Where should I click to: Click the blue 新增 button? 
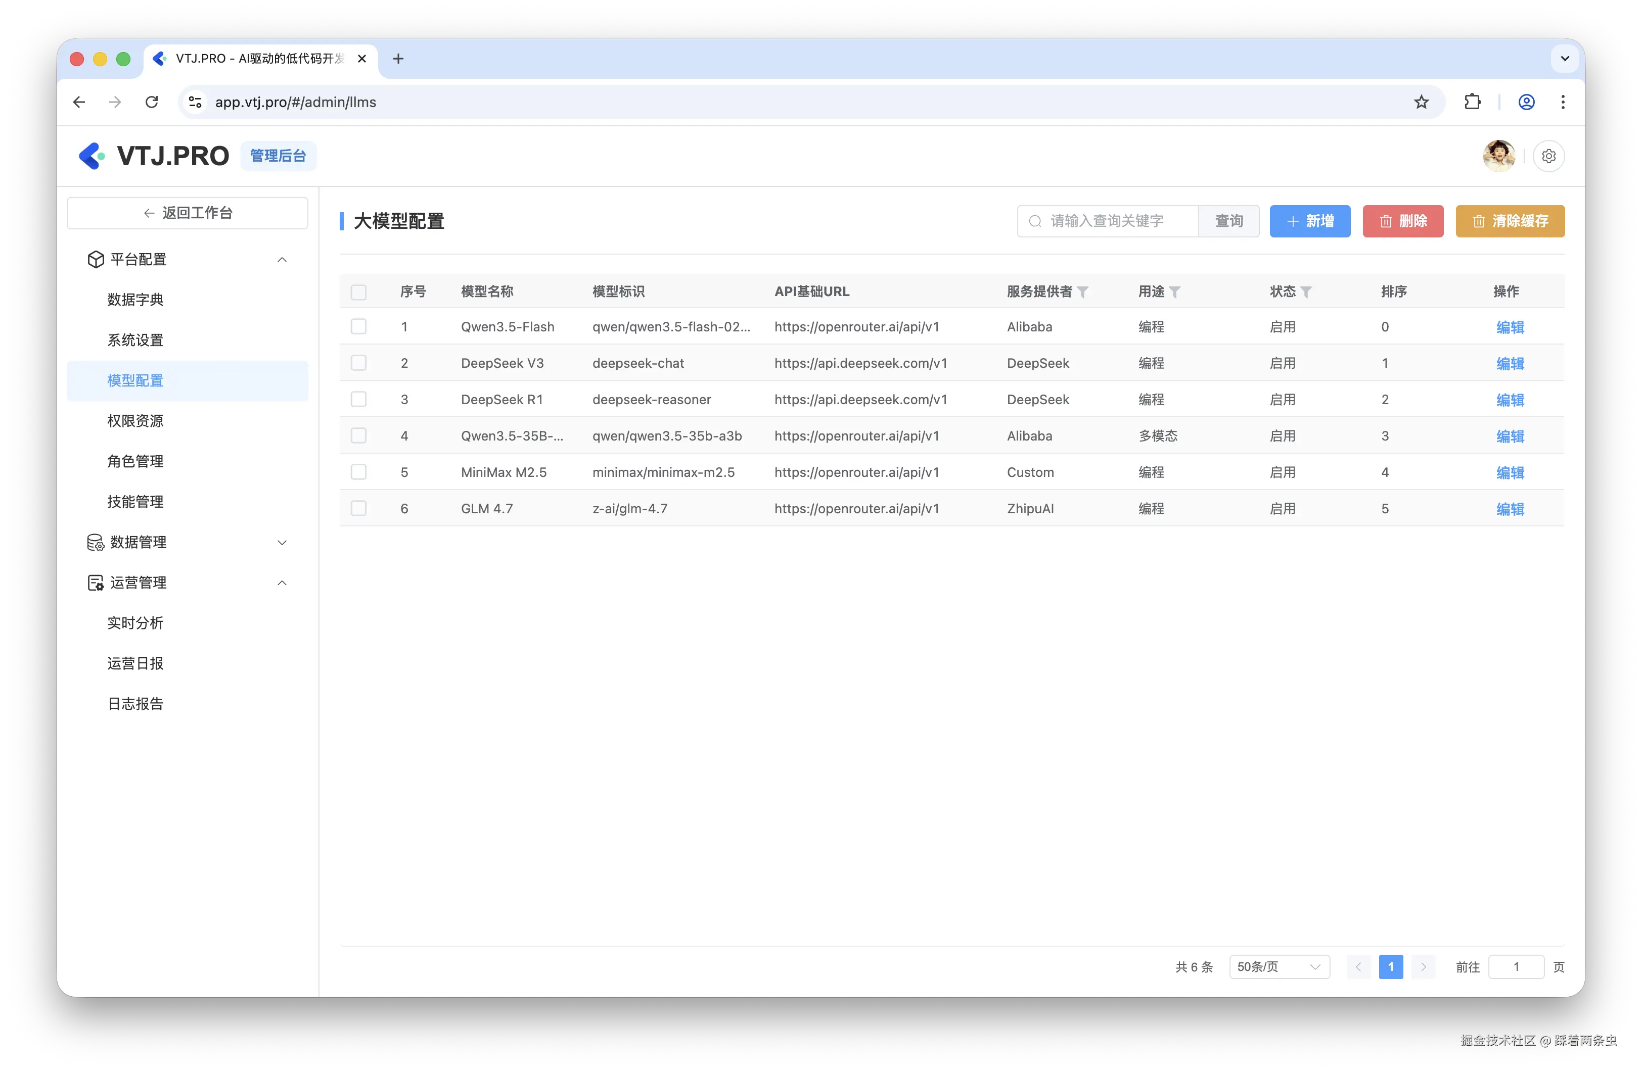(1309, 221)
